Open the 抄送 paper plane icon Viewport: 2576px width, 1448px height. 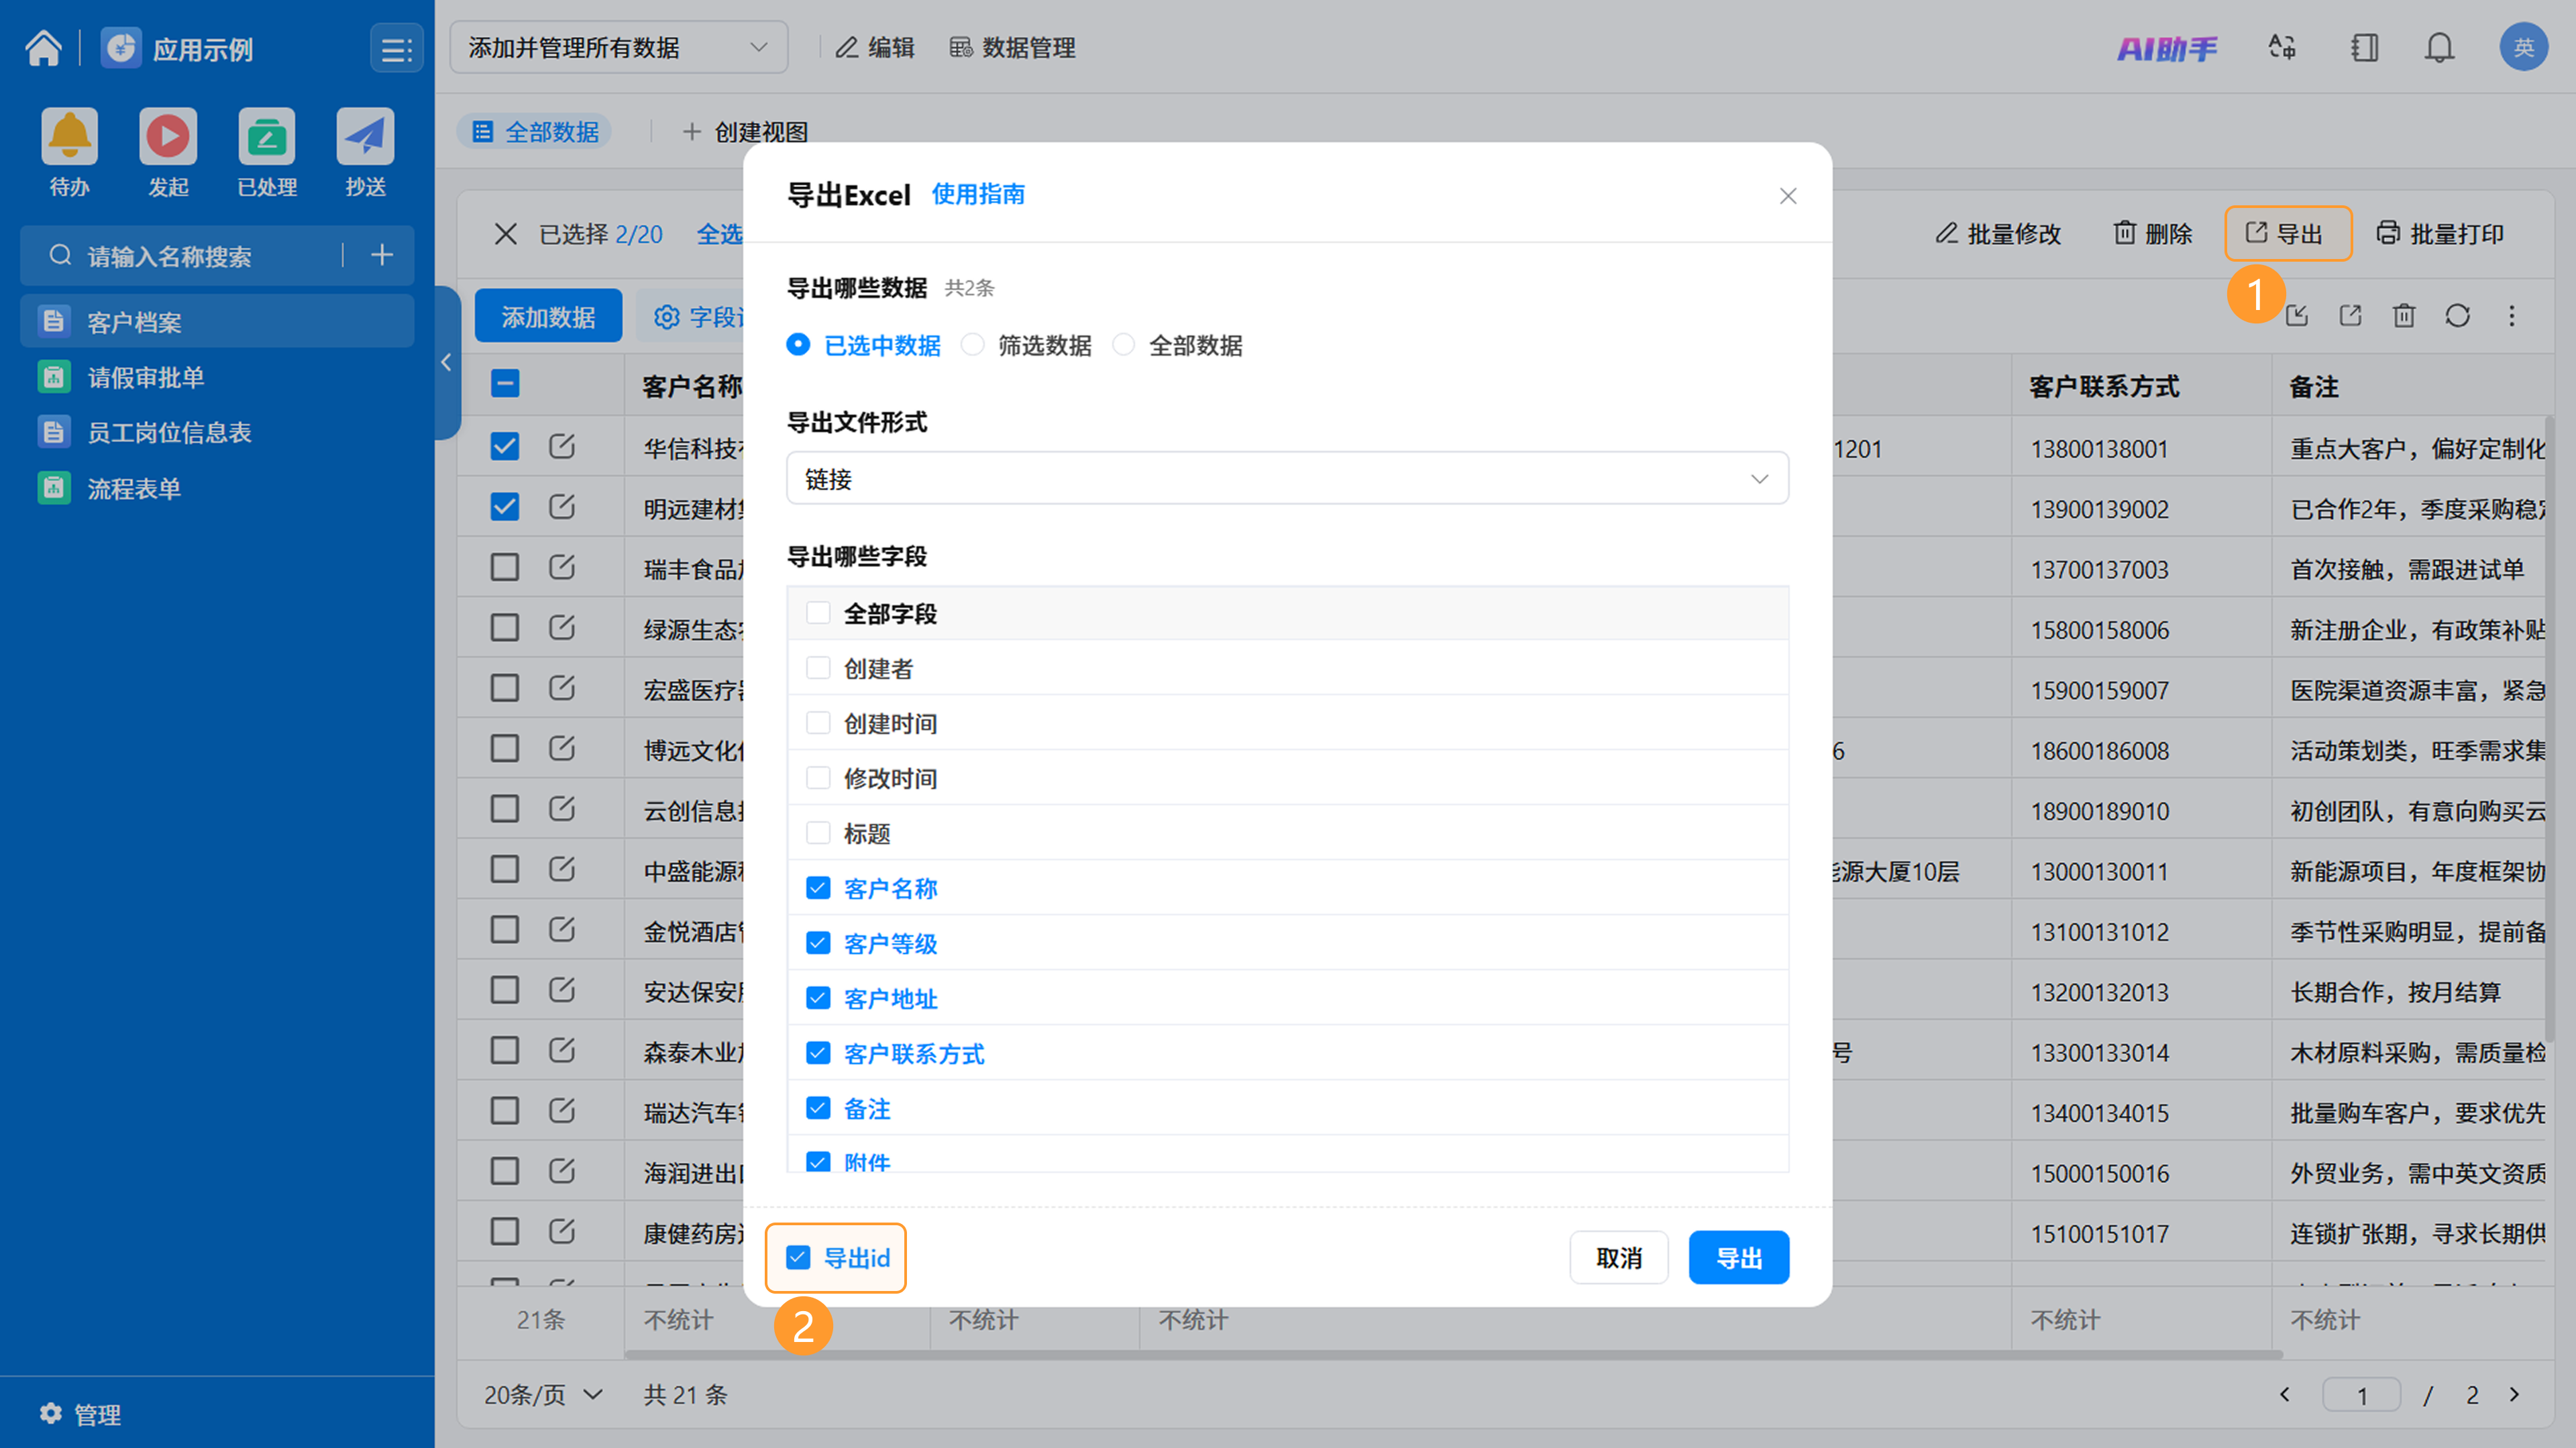(x=365, y=136)
